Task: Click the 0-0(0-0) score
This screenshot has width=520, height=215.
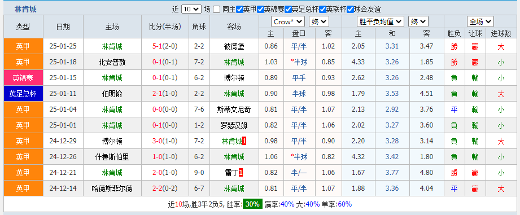Action: coord(165,109)
